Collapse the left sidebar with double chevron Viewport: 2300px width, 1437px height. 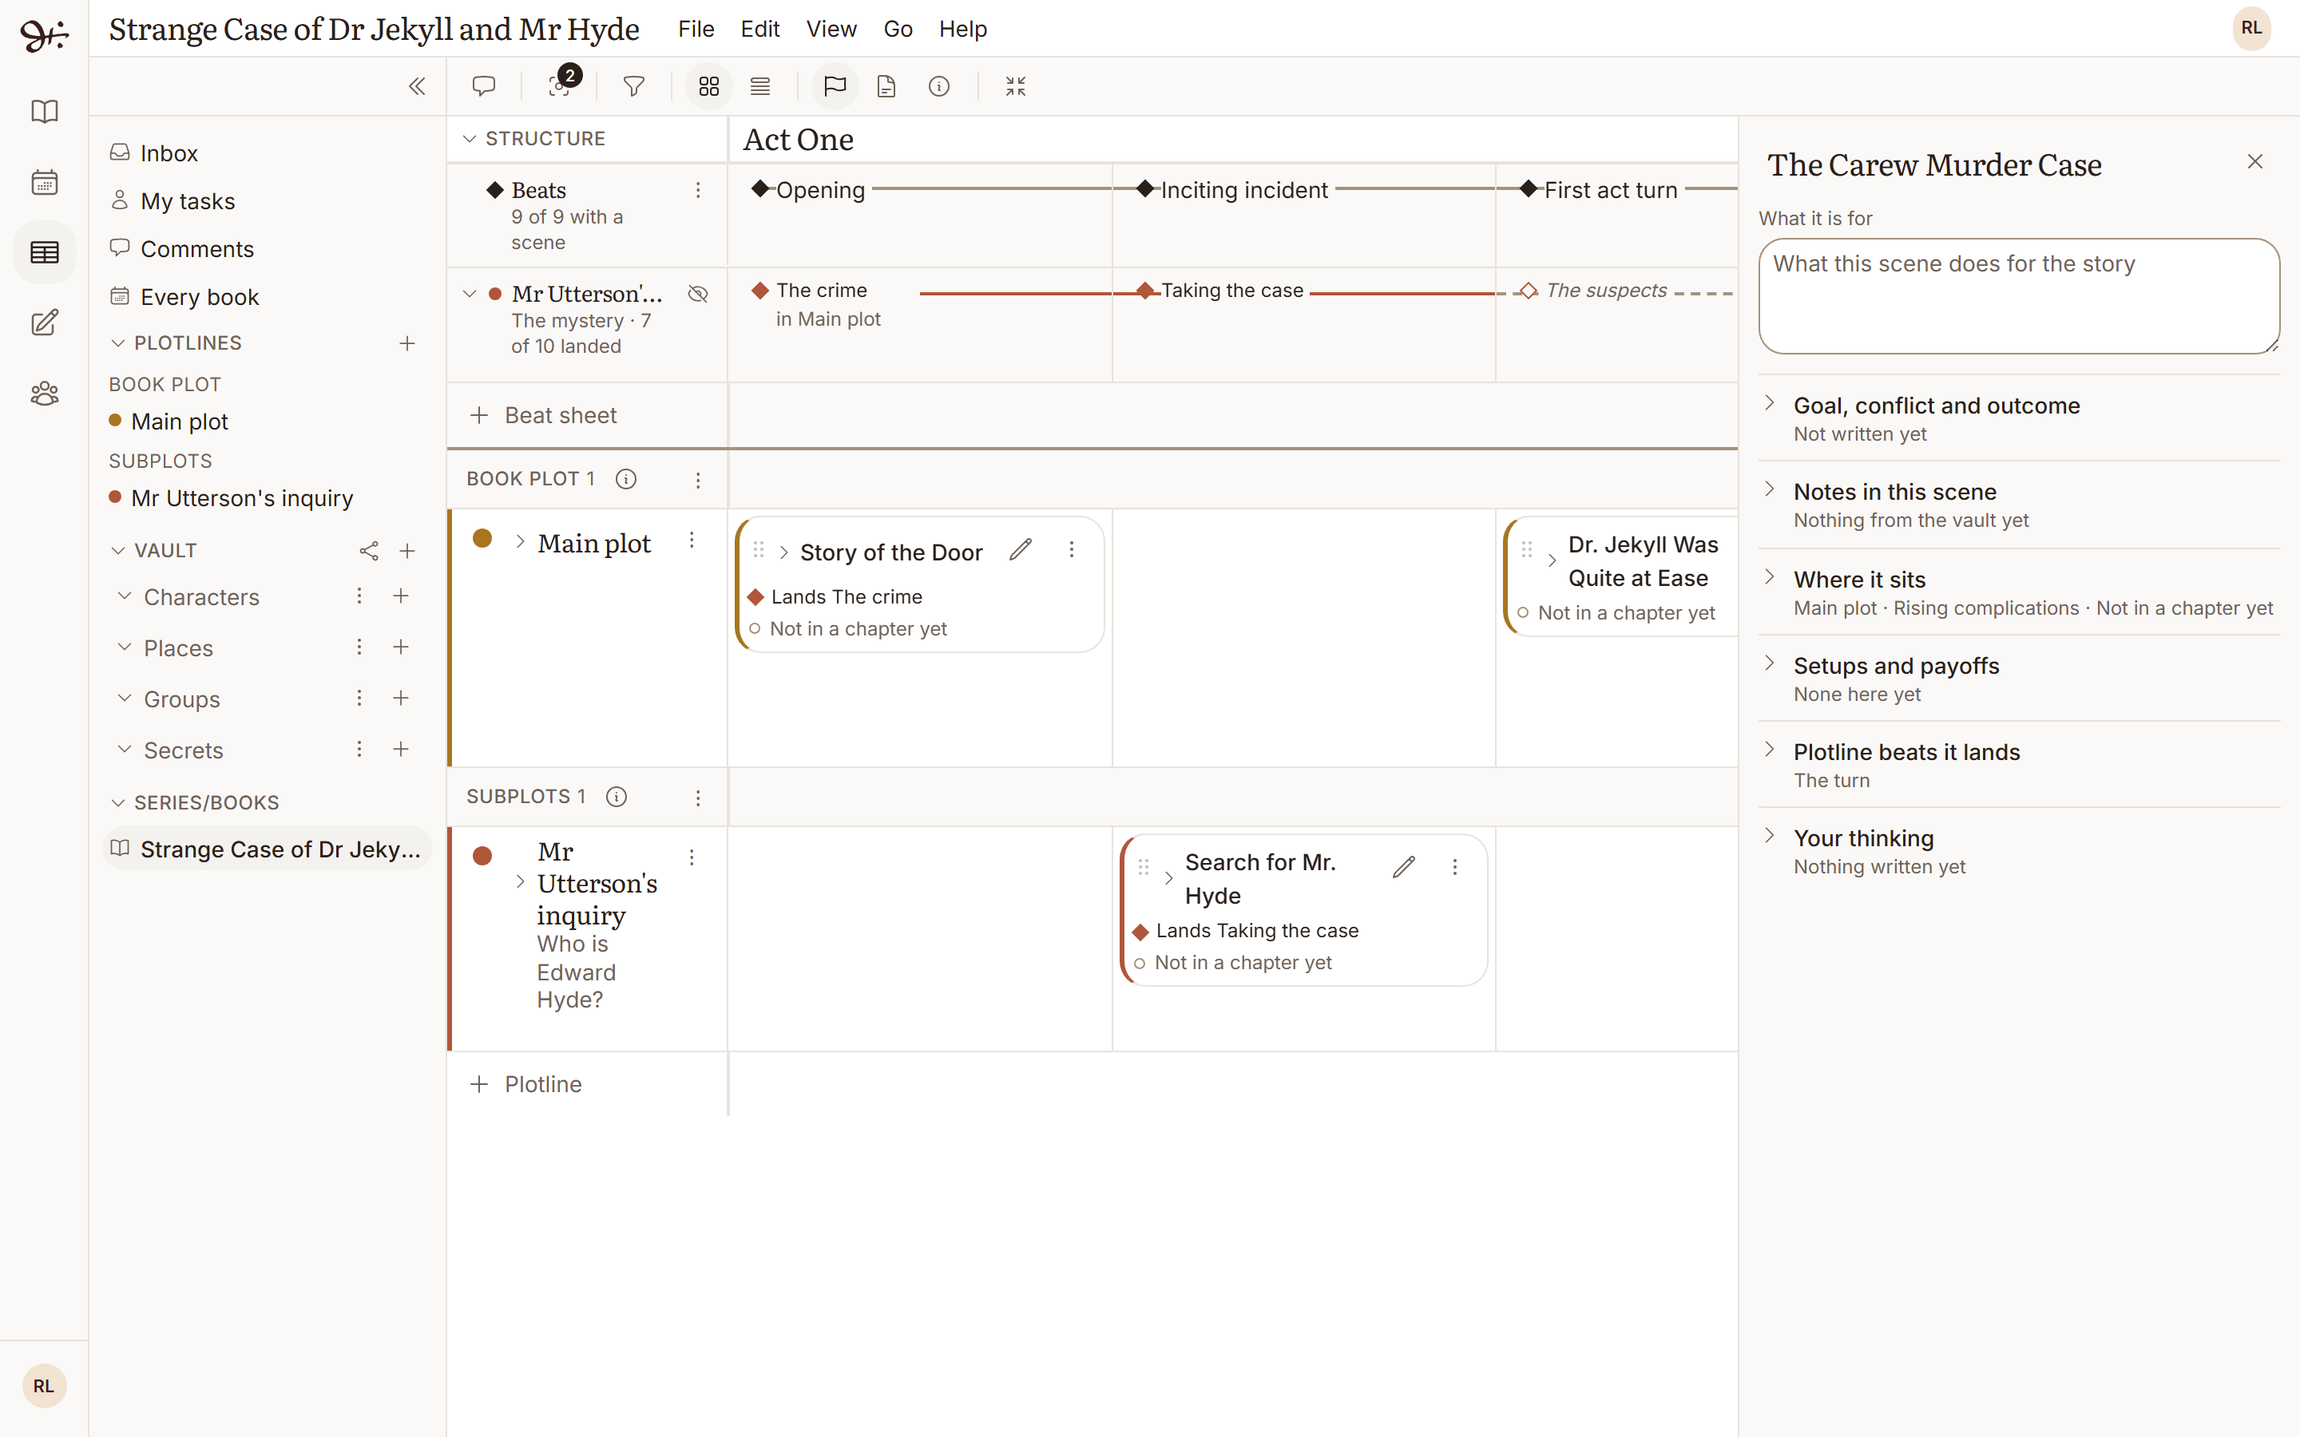(416, 86)
